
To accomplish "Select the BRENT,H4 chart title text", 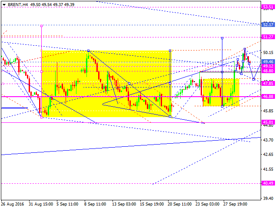I will (18, 5).
